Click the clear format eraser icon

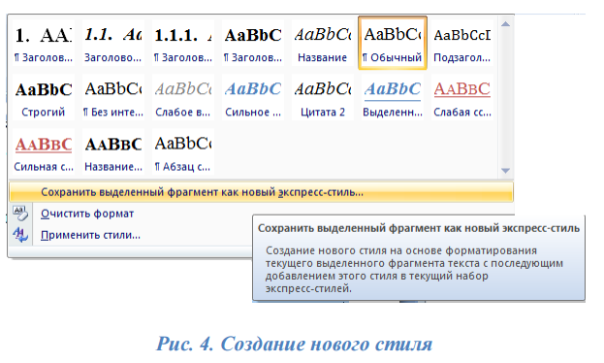point(20,214)
